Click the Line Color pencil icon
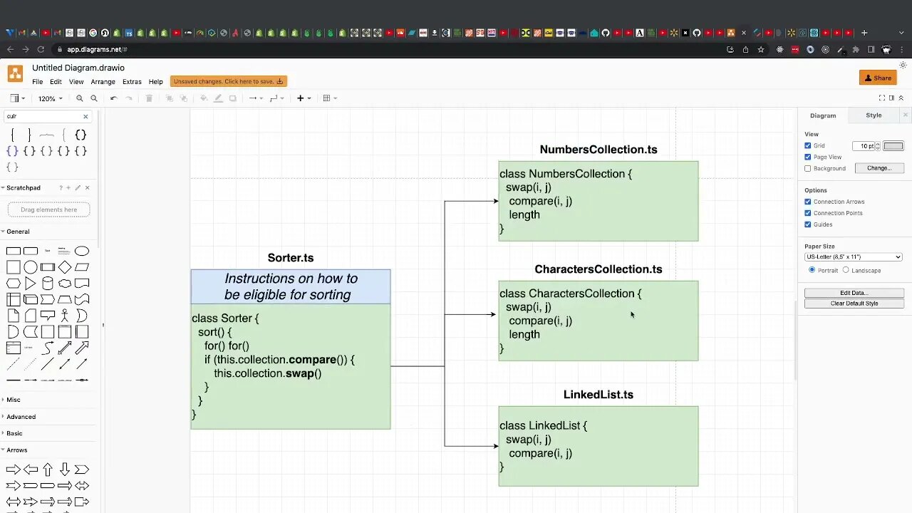912x513 pixels. click(218, 98)
